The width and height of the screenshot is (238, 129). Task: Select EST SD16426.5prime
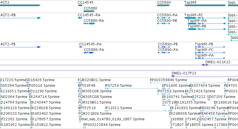(40, 80)
